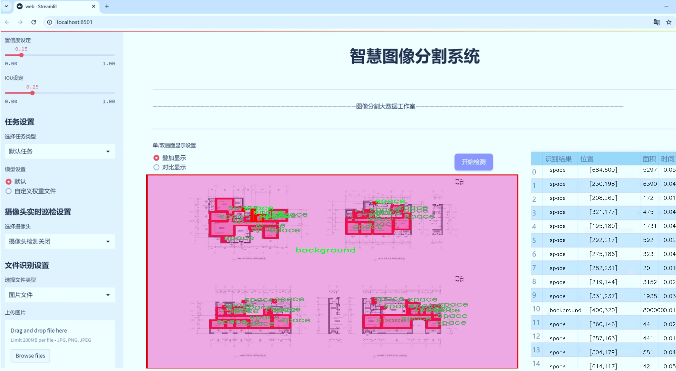The width and height of the screenshot is (676, 371).
Task: Open the 图片文件 file type dropdown
Action: pyautogui.click(x=60, y=295)
